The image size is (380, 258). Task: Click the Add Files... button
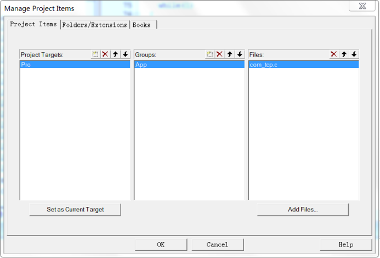(x=303, y=210)
